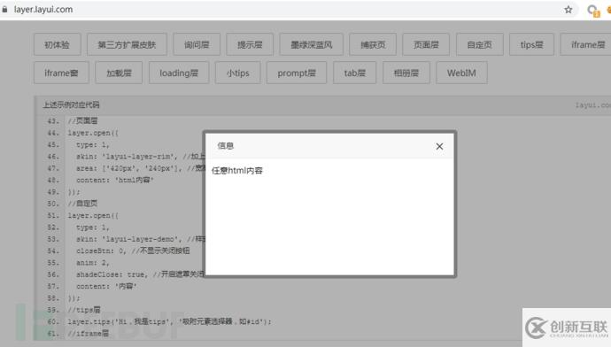This screenshot has height=347, width=611.
Task: Click the tab层 button
Action: [354, 73]
